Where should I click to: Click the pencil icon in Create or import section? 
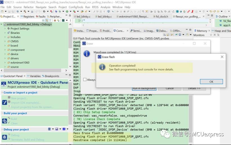click(5, 102)
